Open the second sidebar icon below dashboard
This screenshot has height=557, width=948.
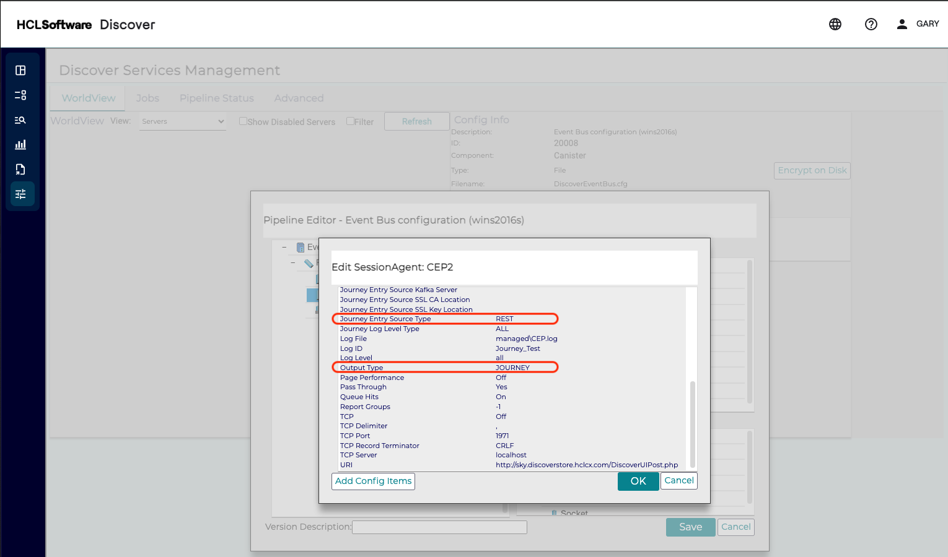pos(20,95)
